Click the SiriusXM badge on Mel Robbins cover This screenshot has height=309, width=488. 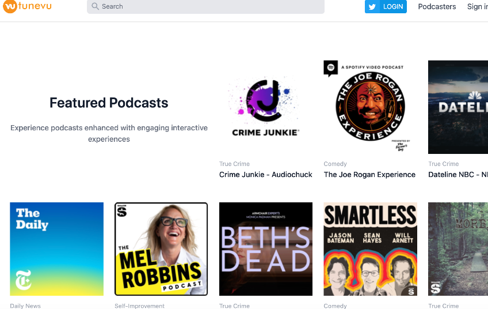[122, 211]
